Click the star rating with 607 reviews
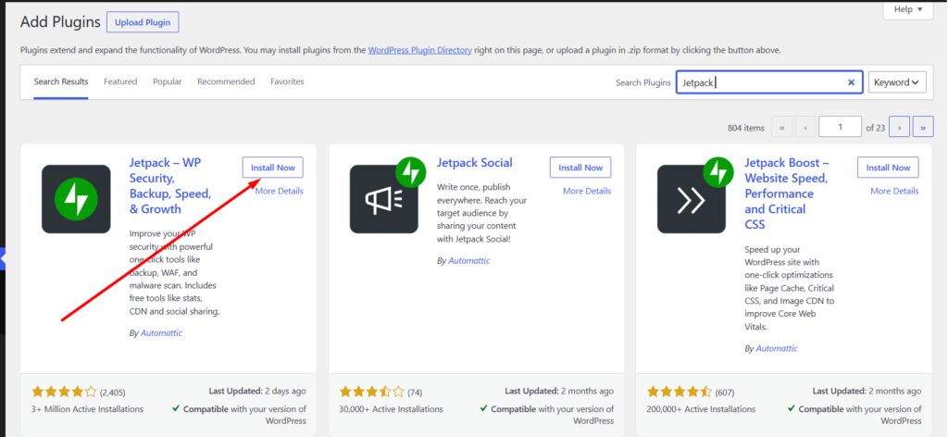The width and height of the screenshot is (948, 437). click(679, 392)
